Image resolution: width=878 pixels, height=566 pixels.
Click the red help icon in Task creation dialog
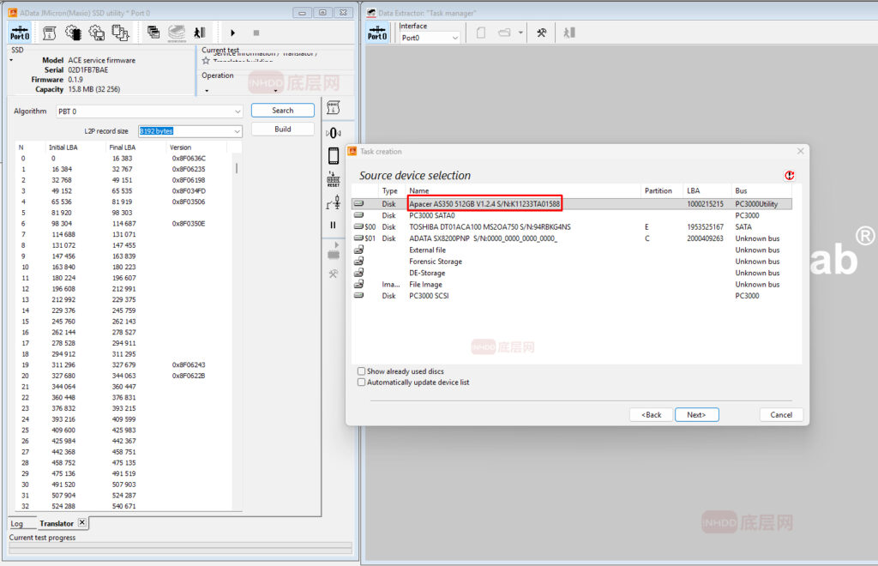pyautogui.click(x=789, y=175)
